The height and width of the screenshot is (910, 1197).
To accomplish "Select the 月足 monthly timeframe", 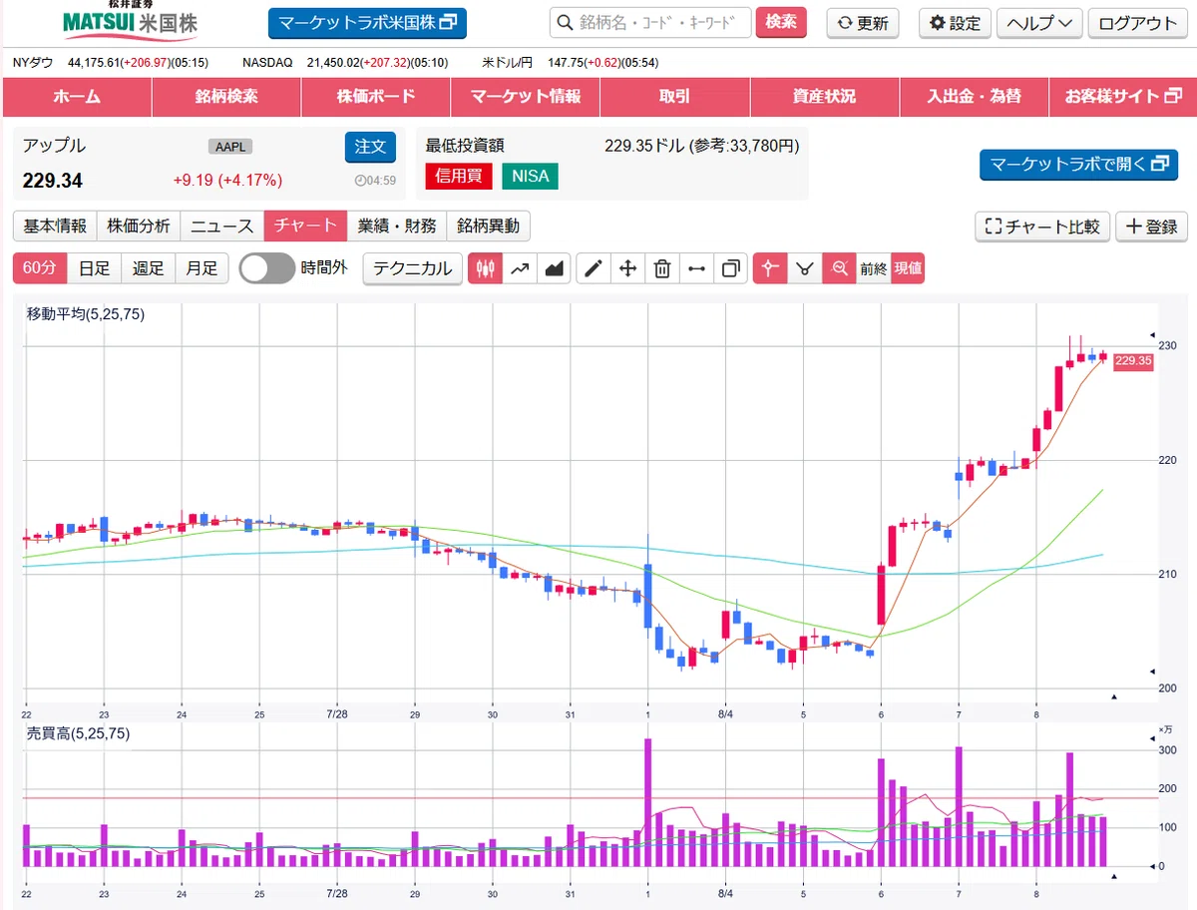I will coord(202,268).
